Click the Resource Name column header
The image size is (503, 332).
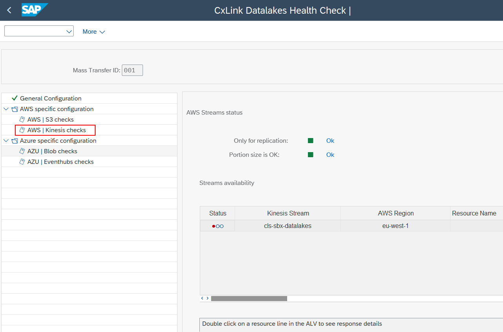pos(476,213)
